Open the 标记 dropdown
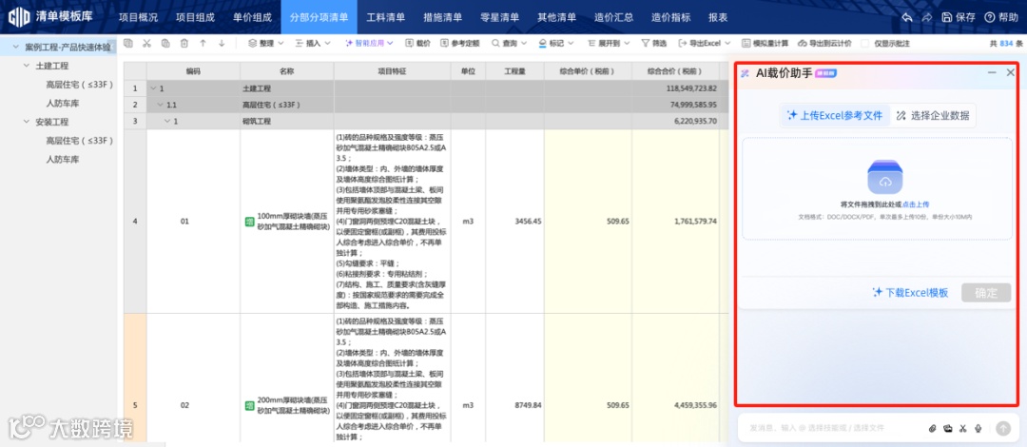The height and width of the screenshot is (447, 1027). point(556,43)
